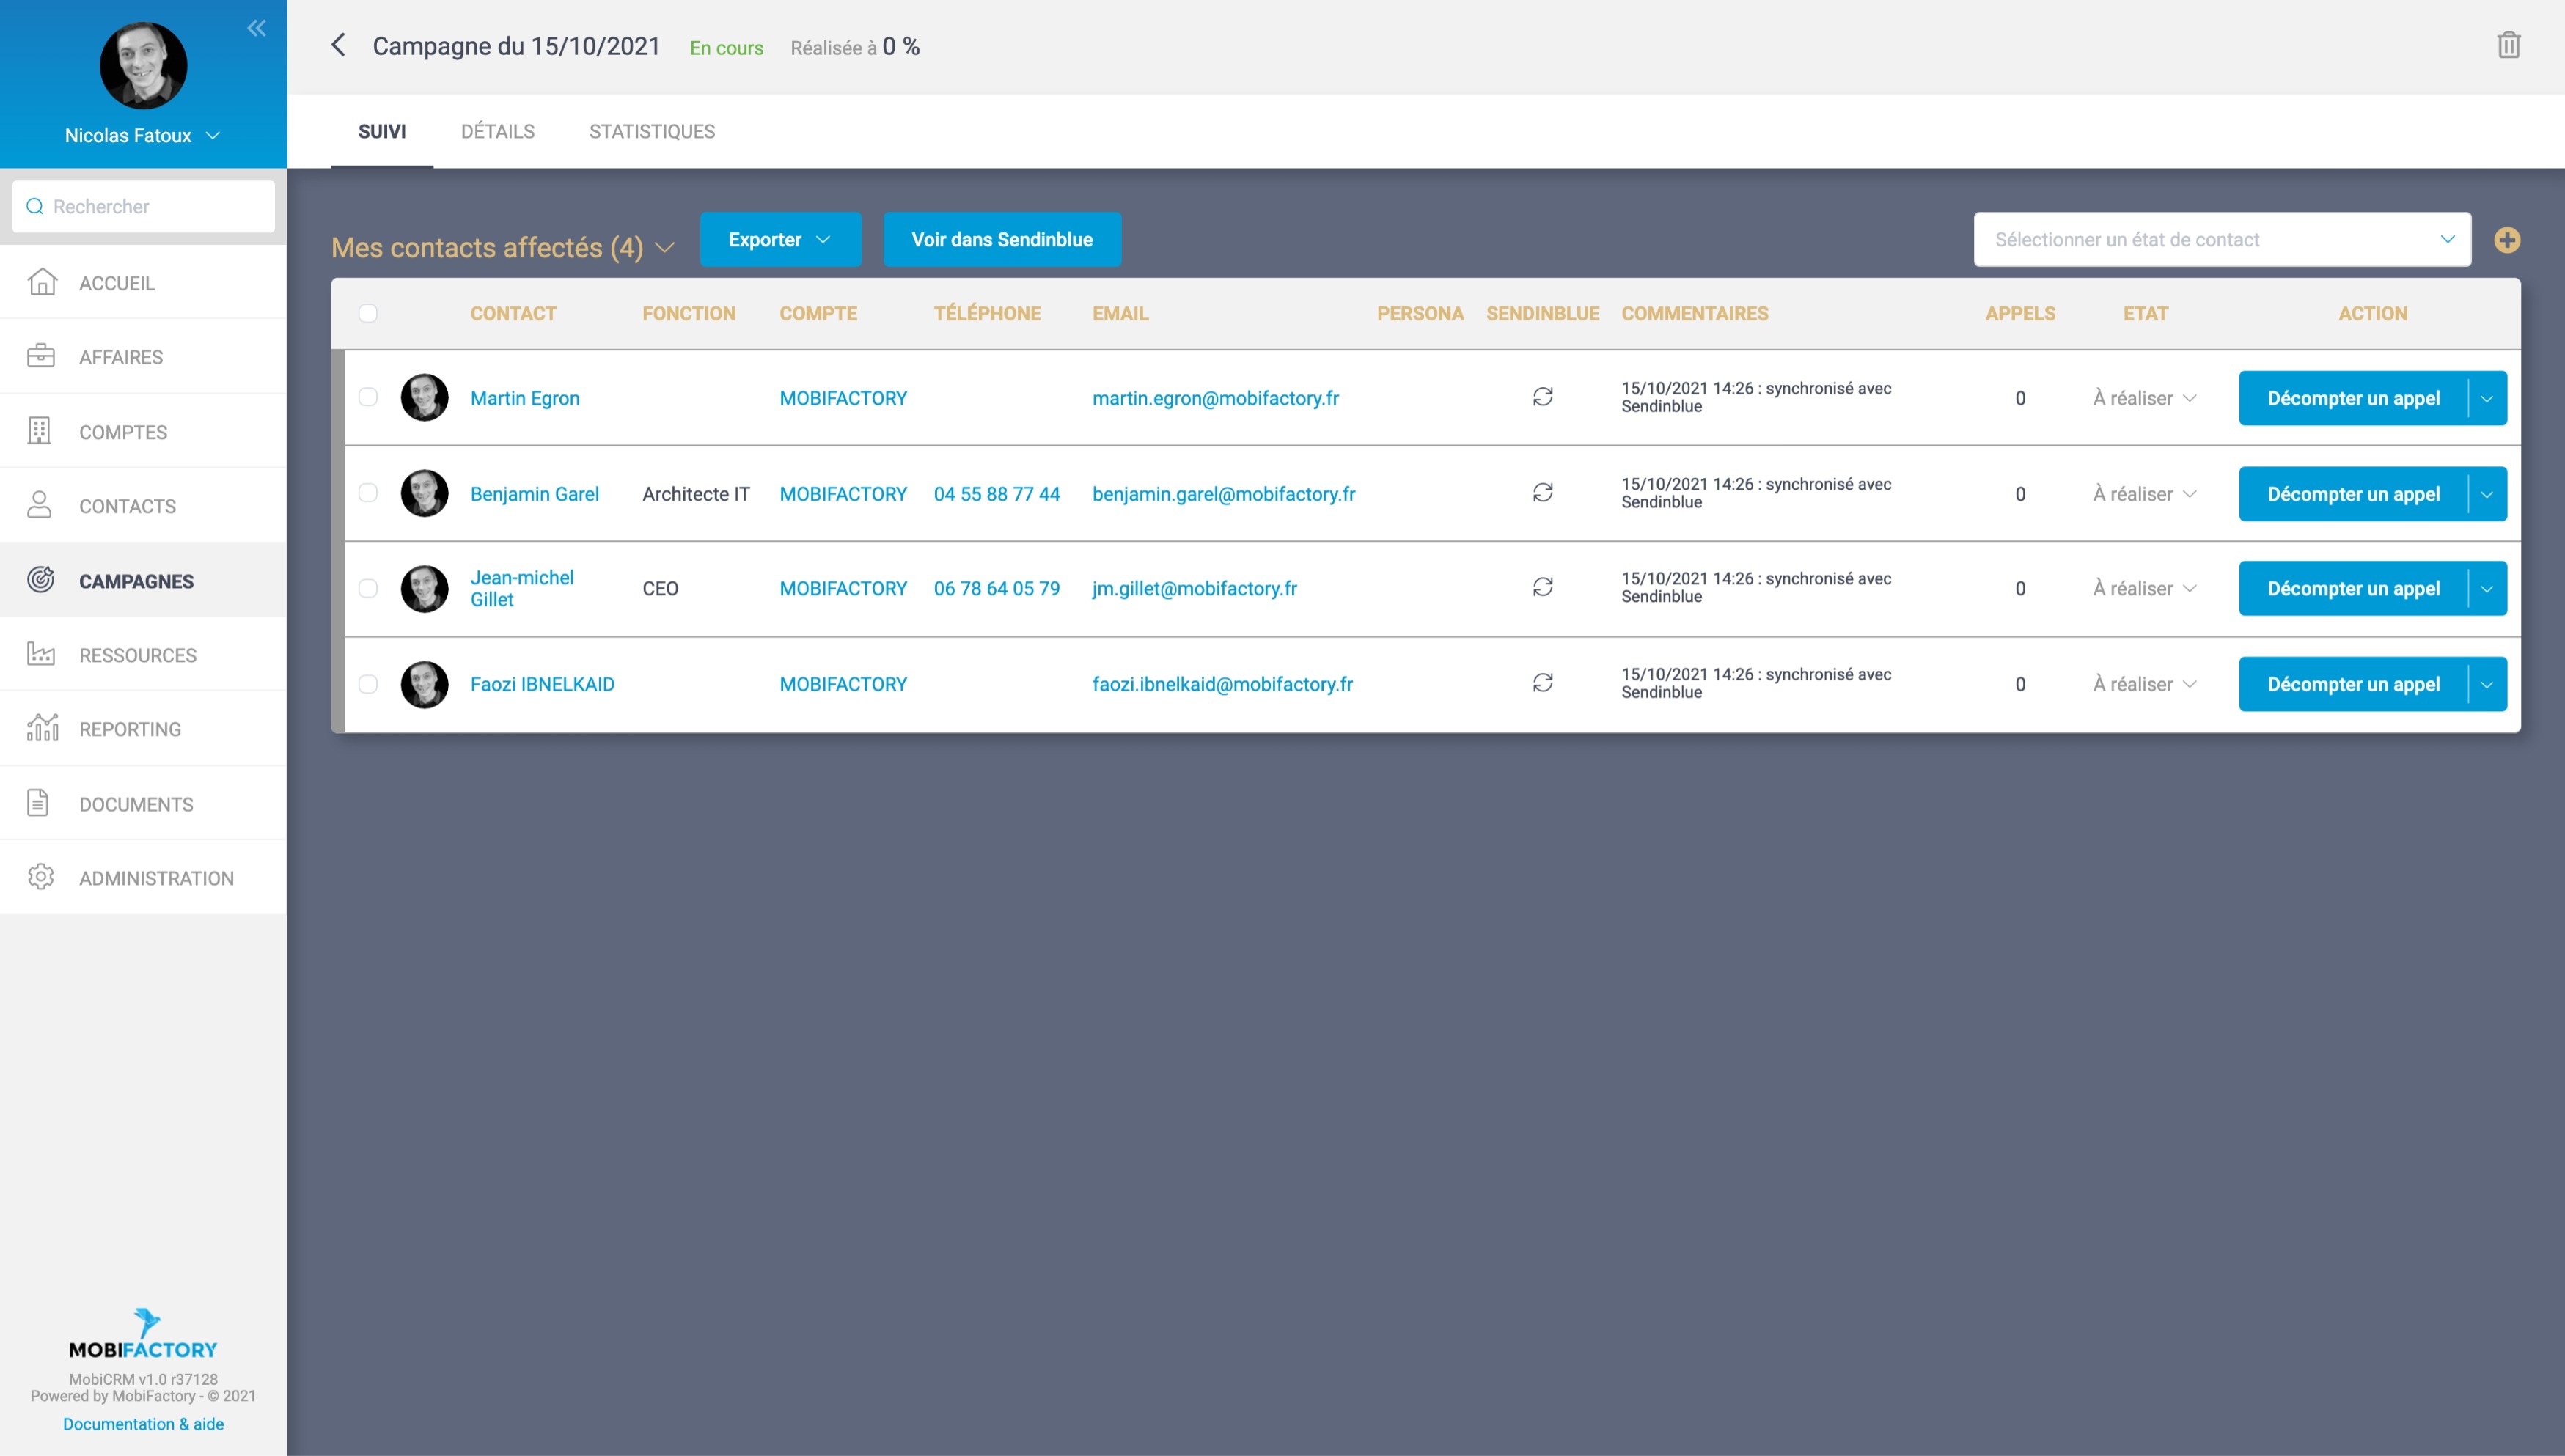Switch to the Détails tab
The image size is (2565, 1456).
pyautogui.click(x=497, y=131)
